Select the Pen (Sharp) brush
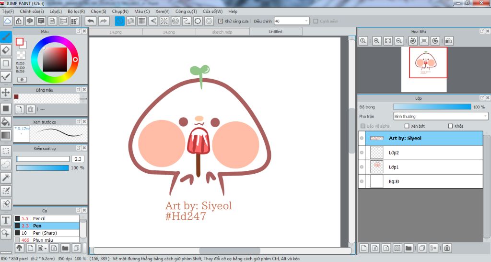Viewport: 491px width, 262px height. click(47, 233)
